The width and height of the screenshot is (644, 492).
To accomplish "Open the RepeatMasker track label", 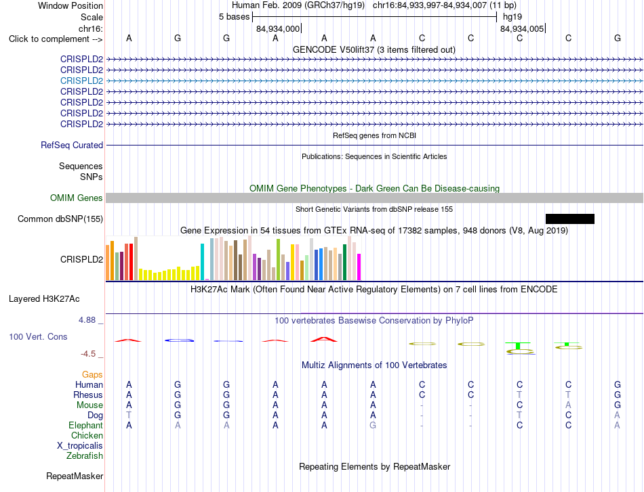I will click(75, 476).
